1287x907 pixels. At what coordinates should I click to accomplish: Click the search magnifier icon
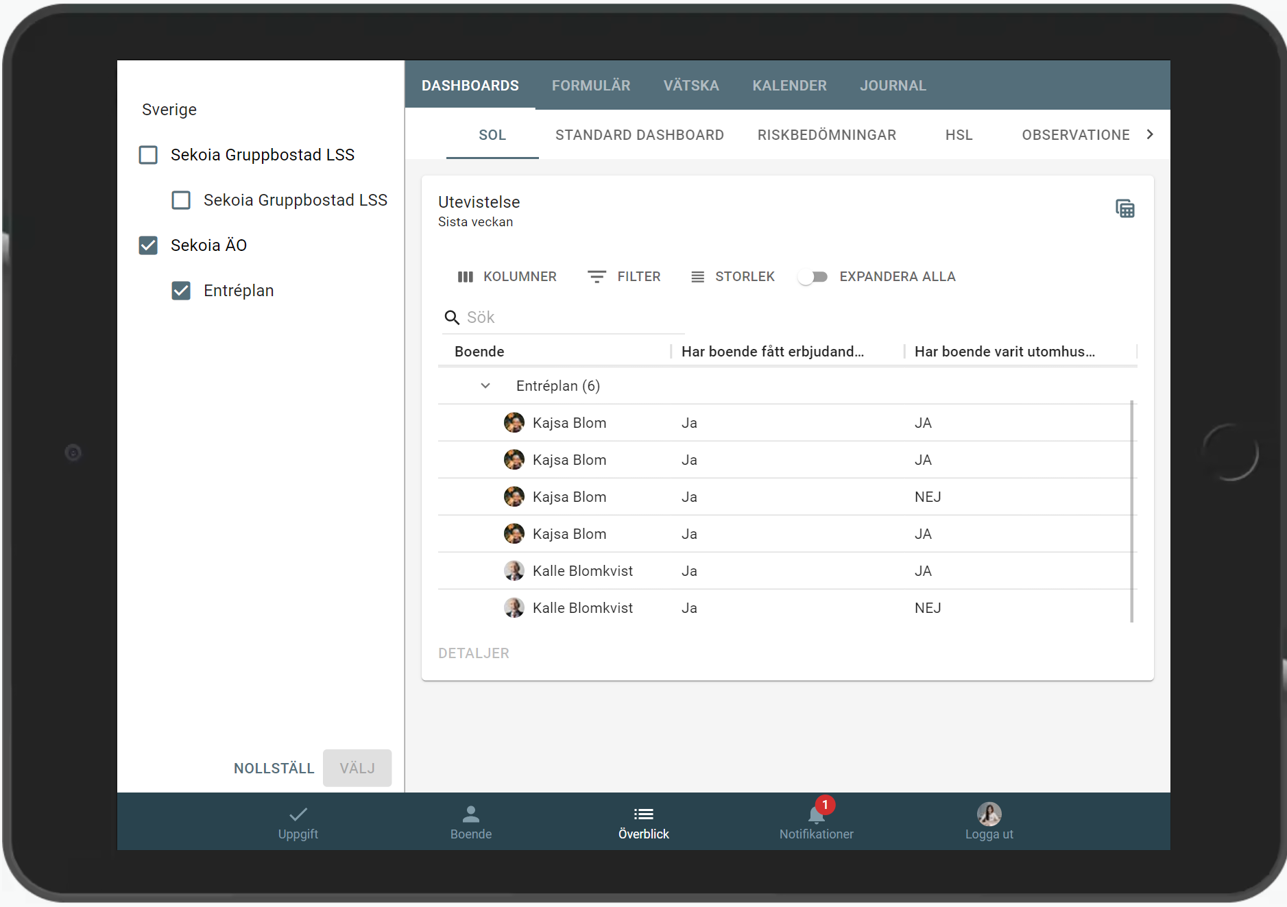(x=452, y=317)
